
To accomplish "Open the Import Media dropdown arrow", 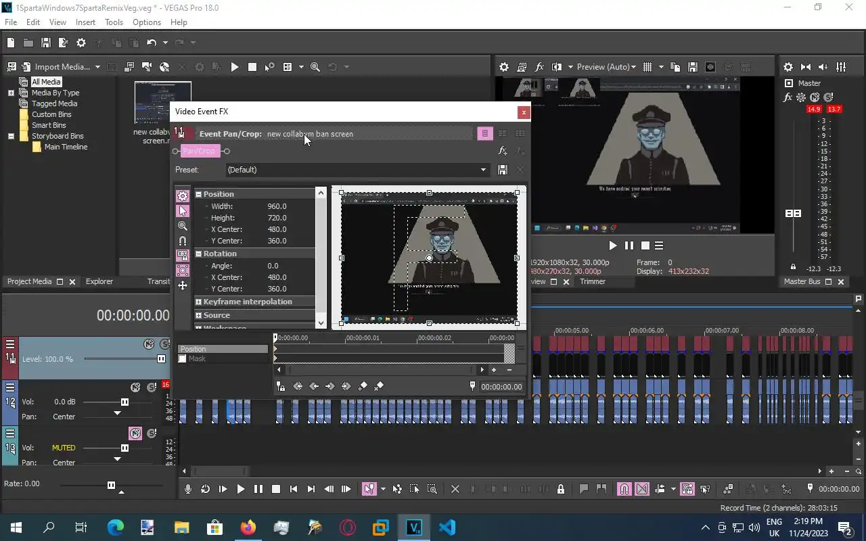I will (97, 67).
